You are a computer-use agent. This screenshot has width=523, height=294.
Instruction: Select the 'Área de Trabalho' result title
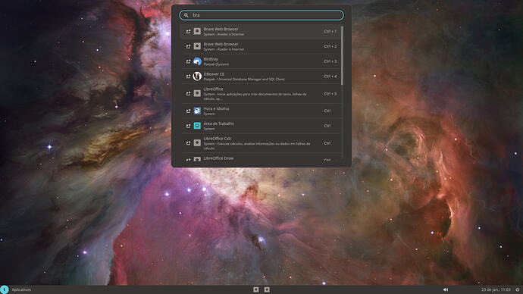[219, 124]
